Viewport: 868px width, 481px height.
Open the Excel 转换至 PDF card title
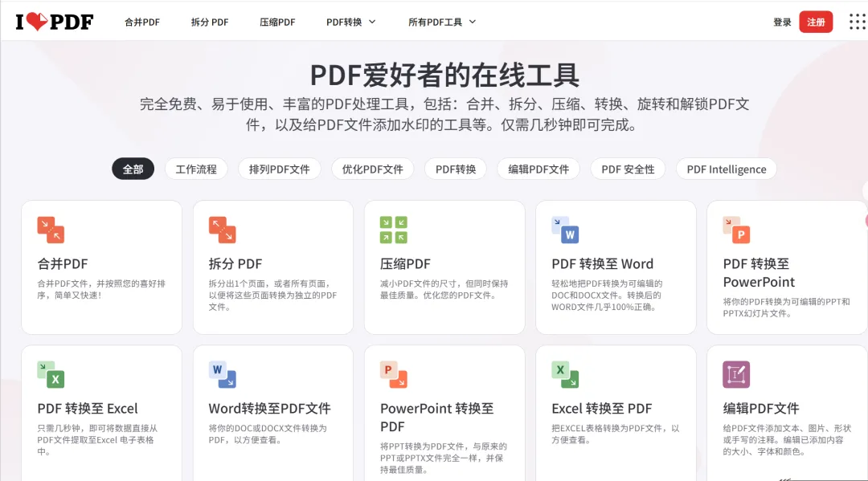click(x=602, y=409)
